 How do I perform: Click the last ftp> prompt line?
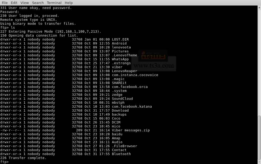point(4,162)
